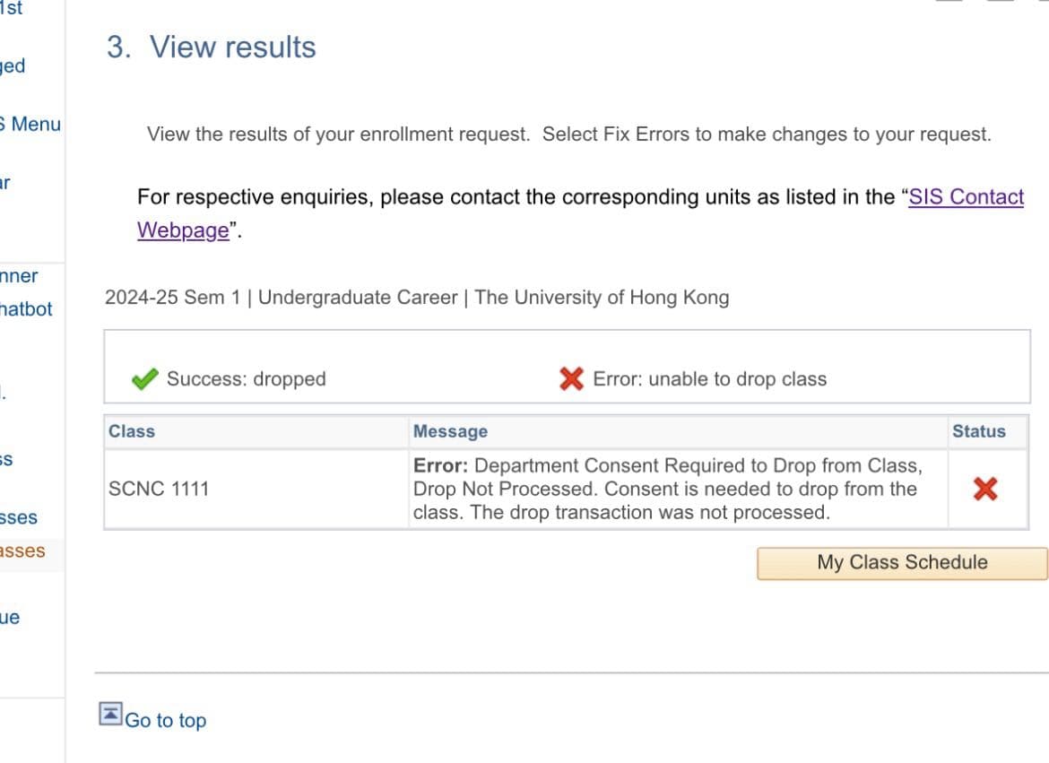Click the sidebar item ending in 'ged'
The width and height of the screenshot is (1049, 763).
[x=13, y=66]
